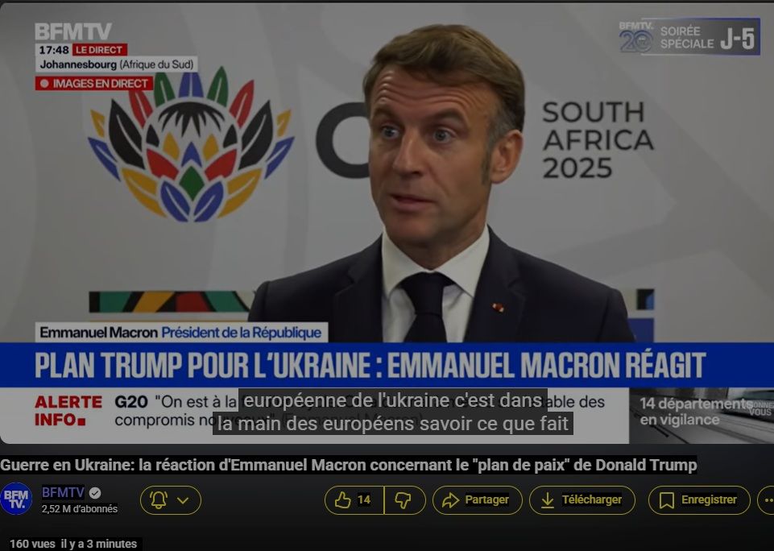Click the verified checkmark badge beside BFMTV
Screen dimensions: 774x551
point(95,493)
